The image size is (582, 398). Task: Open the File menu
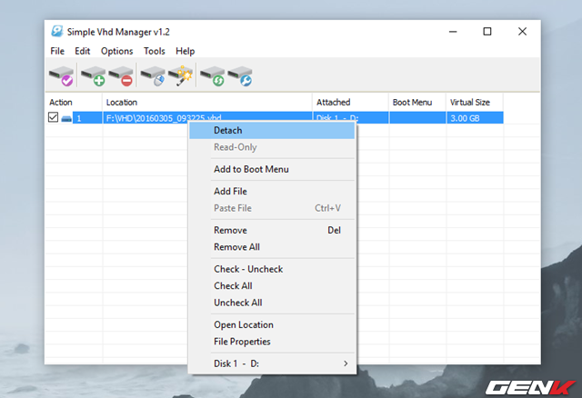click(x=57, y=51)
